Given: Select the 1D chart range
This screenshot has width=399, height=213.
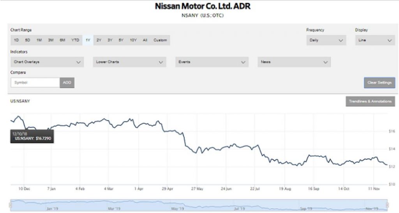Looking at the screenshot, I should coord(16,40).
